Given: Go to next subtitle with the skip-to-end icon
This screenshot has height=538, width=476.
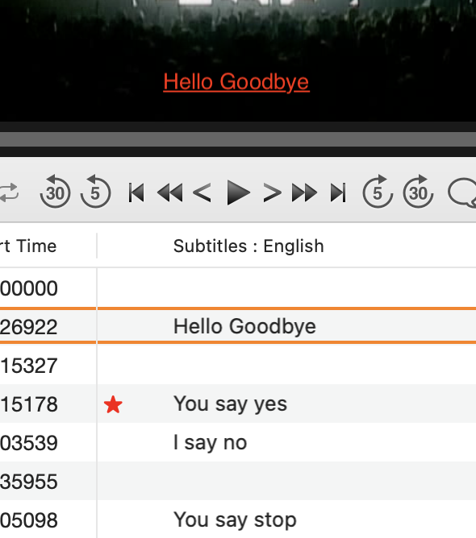Looking at the screenshot, I should point(338,192).
